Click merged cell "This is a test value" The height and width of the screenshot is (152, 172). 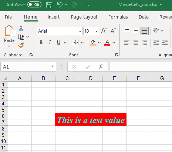(x=91, y=119)
